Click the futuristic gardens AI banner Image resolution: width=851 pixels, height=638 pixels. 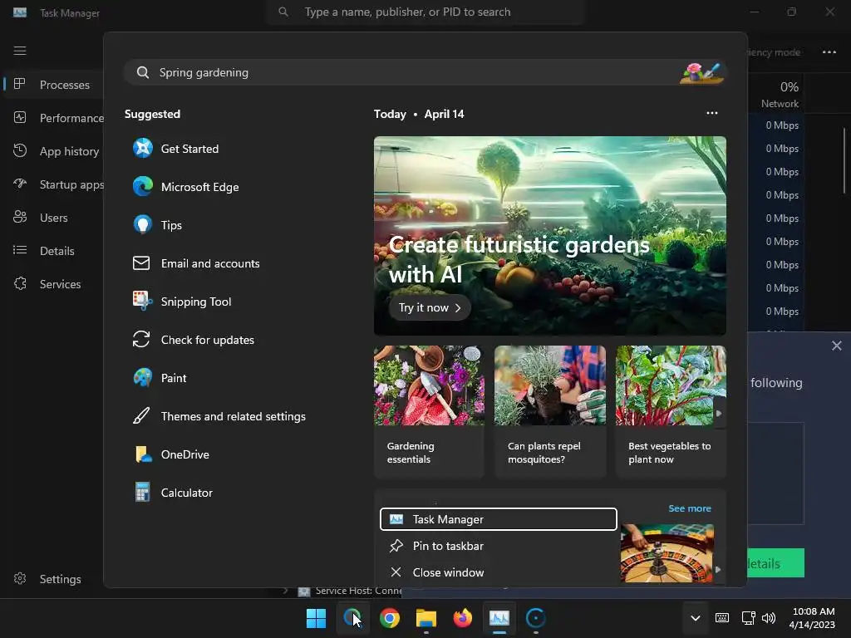click(550, 235)
